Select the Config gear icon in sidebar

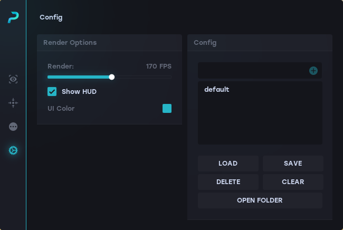pyautogui.click(x=13, y=150)
